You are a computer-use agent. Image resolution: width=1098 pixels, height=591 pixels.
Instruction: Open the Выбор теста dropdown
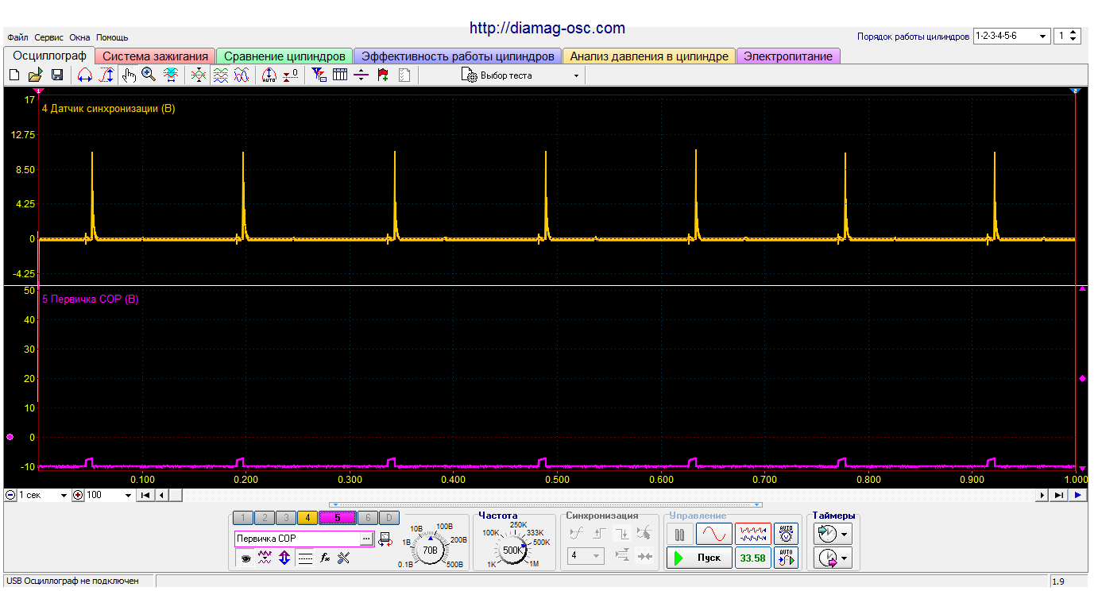pyautogui.click(x=520, y=75)
